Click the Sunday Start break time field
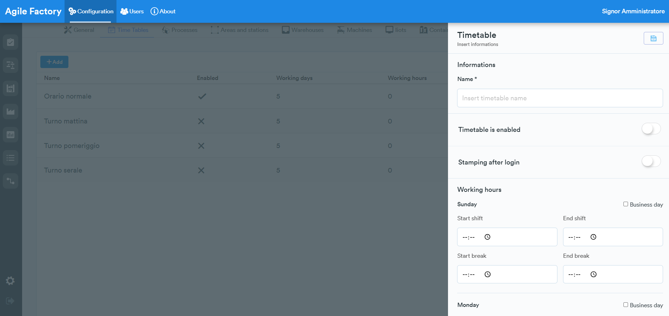Viewport: 669px width, 316px height. tap(507, 274)
